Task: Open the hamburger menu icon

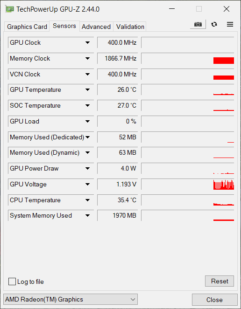Action: [x=230, y=24]
